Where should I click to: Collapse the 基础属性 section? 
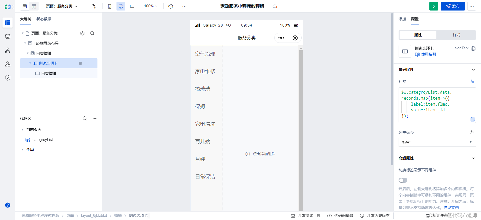(x=473, y=70)
